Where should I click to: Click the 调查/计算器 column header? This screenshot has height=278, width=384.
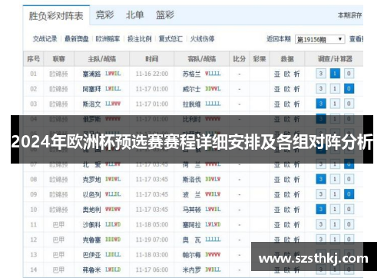click(335, 59)
